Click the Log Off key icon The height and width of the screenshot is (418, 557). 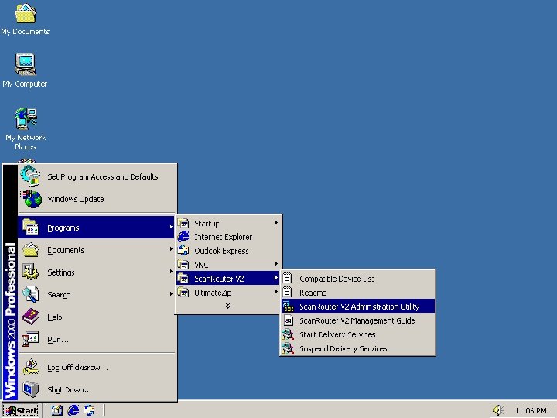point(31,367)
